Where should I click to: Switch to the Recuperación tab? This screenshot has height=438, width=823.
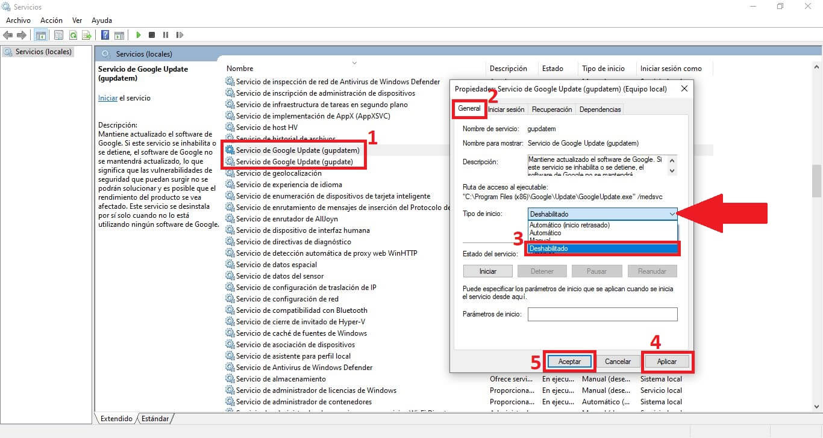[x=552, y=109]
